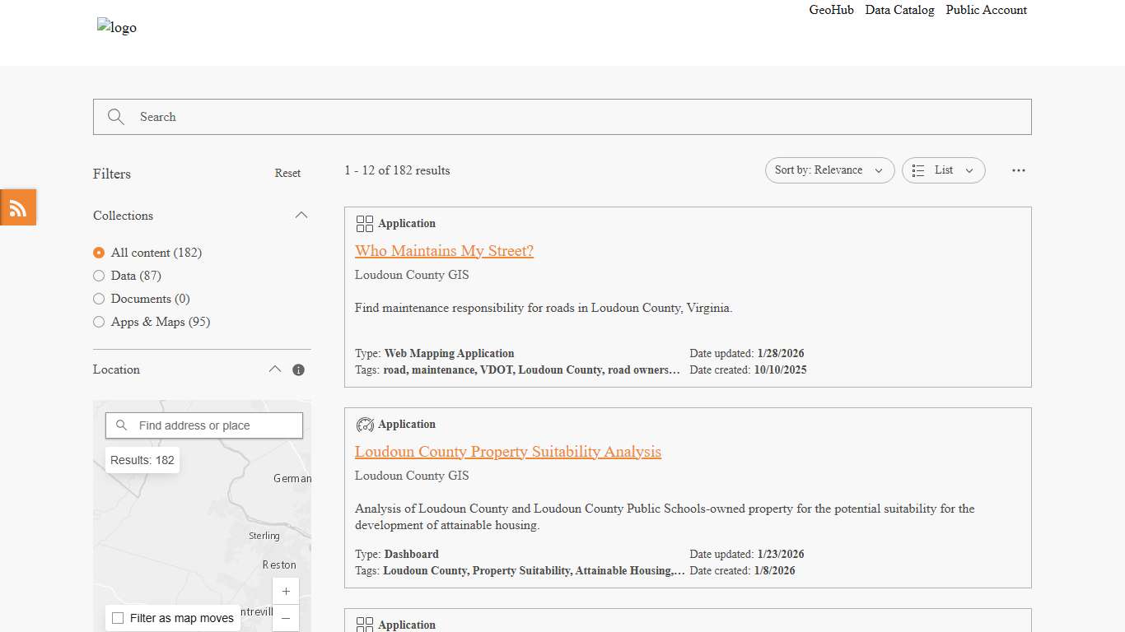Open the Who Maintains My Street? link
The height and width of the screenshot is (632, 1125).
tap(444, 251)
